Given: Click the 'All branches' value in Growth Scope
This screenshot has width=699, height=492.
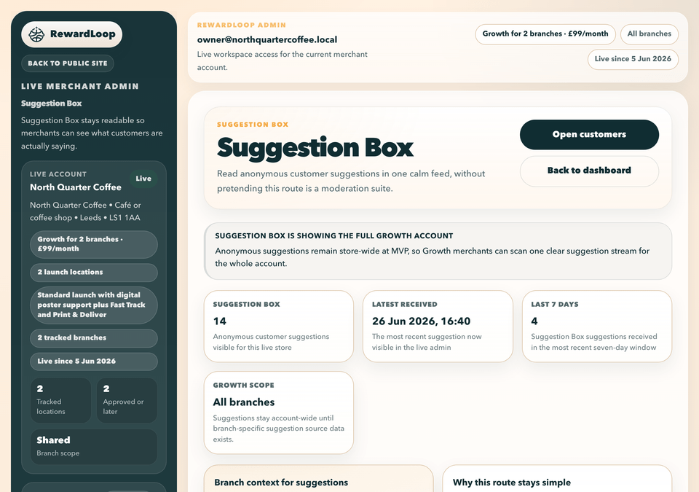Looking at the screenshot, I should [x=243, y=402].
